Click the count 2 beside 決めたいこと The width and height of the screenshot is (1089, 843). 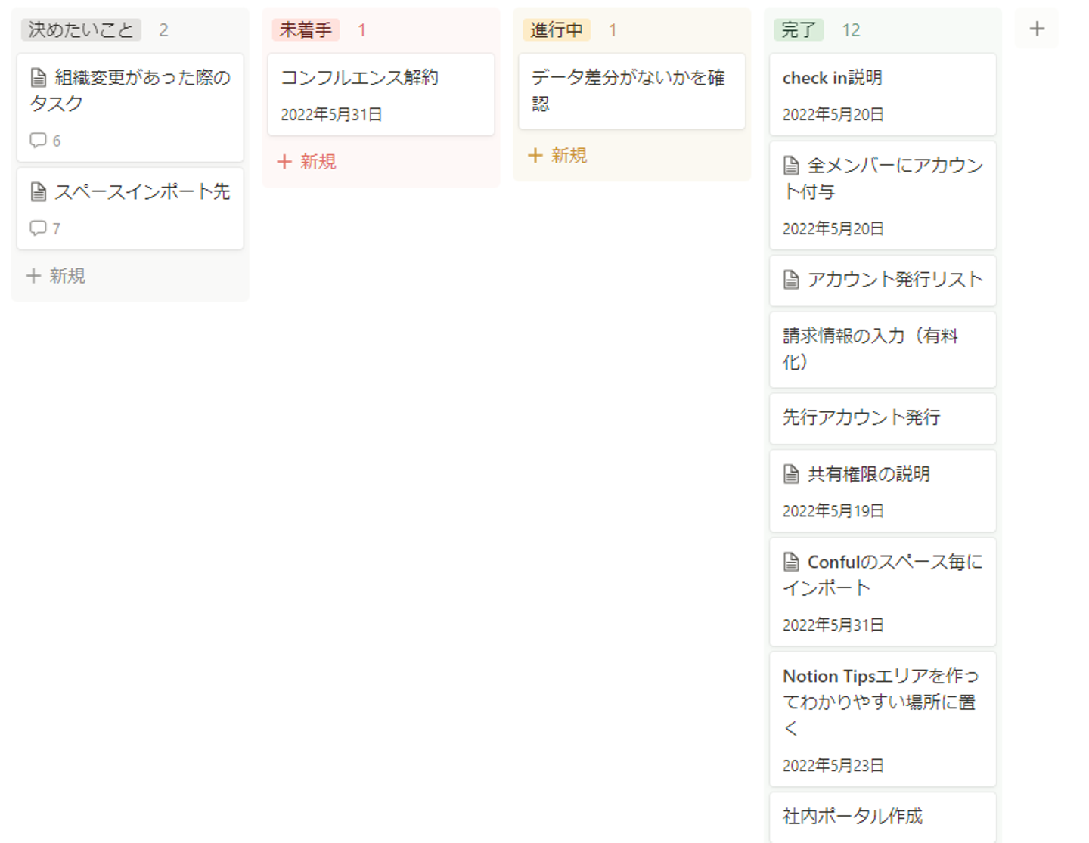[x=163, y=30]
